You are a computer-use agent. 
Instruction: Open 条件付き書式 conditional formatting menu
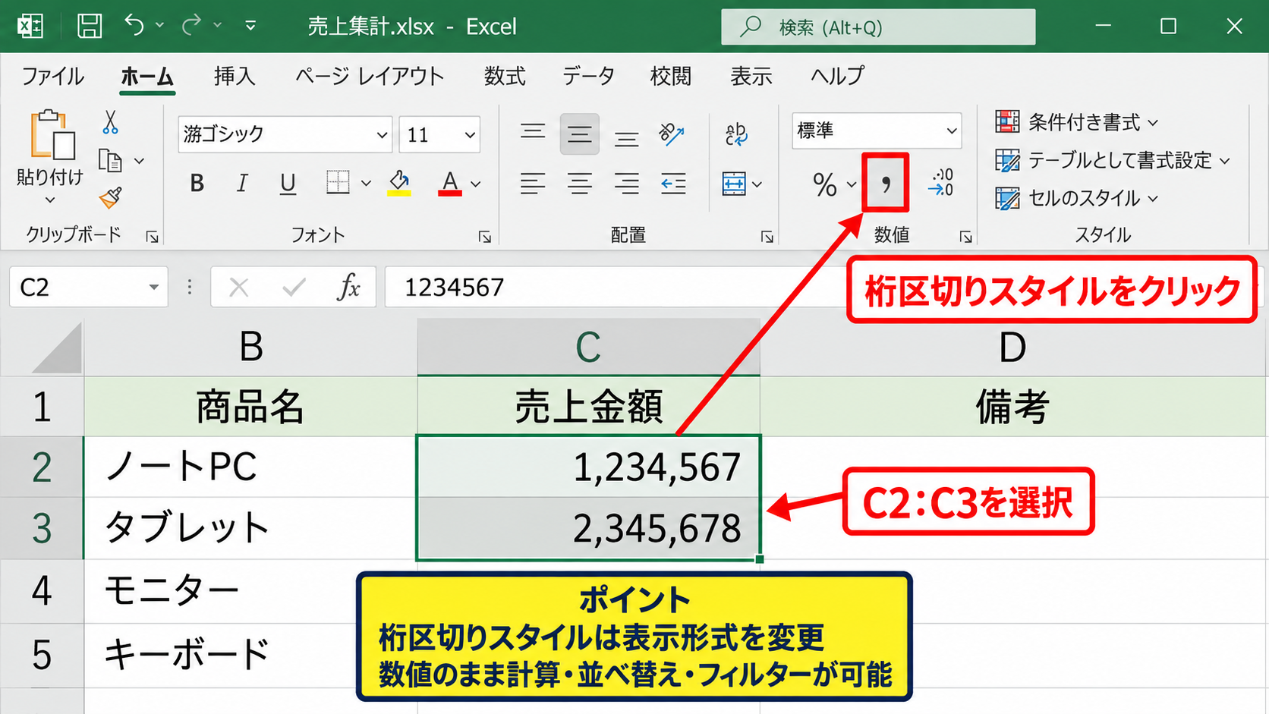click(x=1077, y=122)
